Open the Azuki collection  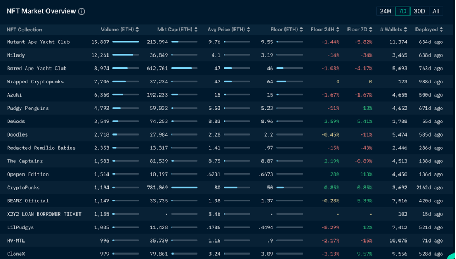15,95
